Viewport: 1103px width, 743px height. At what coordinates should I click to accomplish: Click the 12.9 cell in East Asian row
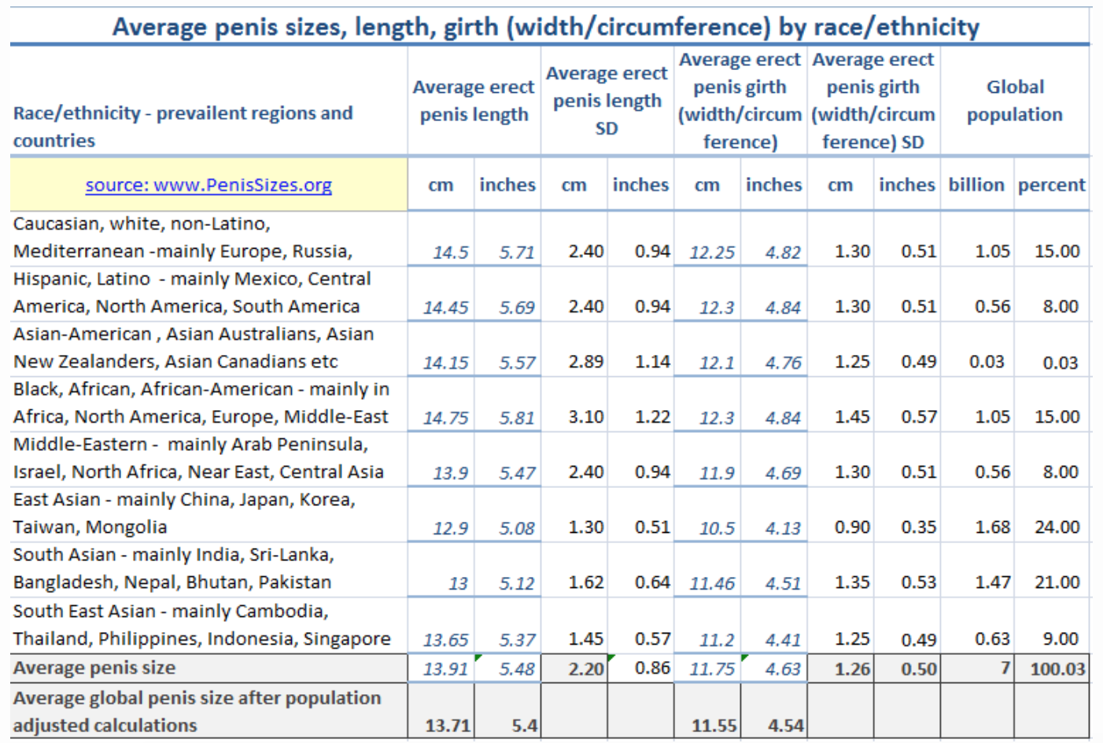(450, 528)
